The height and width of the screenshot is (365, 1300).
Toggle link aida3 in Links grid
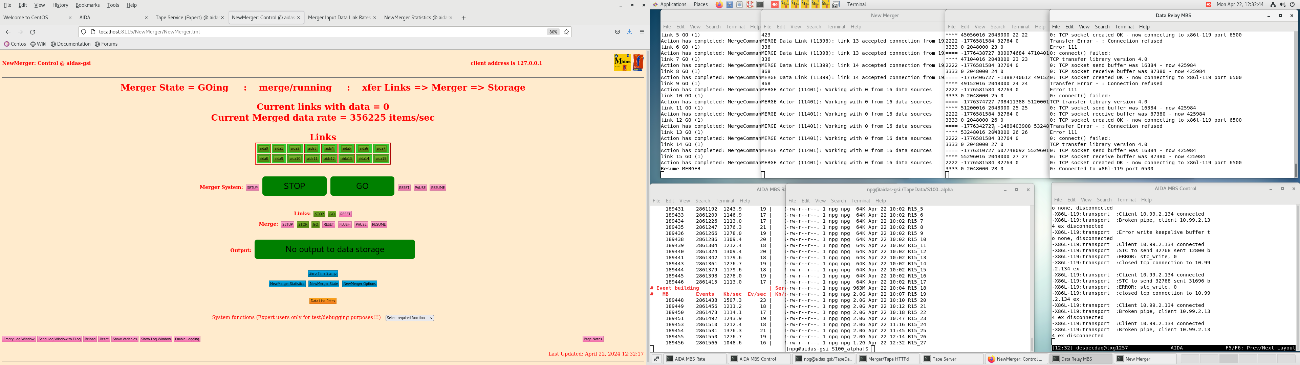(312, 149)
